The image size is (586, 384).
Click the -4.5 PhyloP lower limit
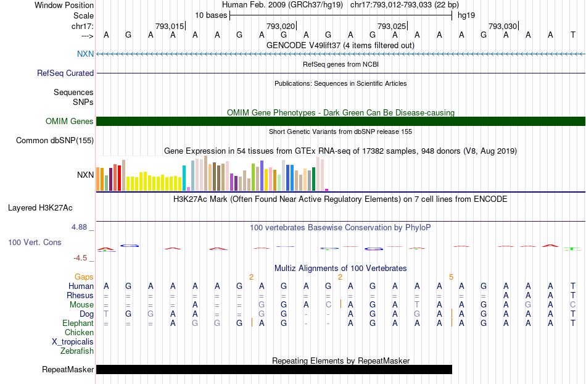click(x=80, y=258)
